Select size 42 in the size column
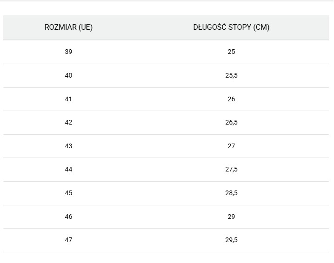 tap(68, 122)
